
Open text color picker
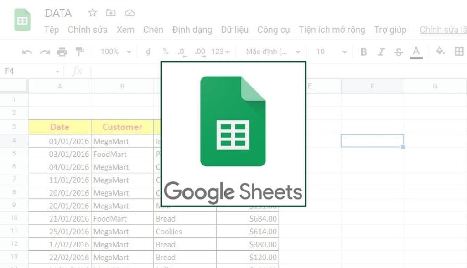(416, 52)
